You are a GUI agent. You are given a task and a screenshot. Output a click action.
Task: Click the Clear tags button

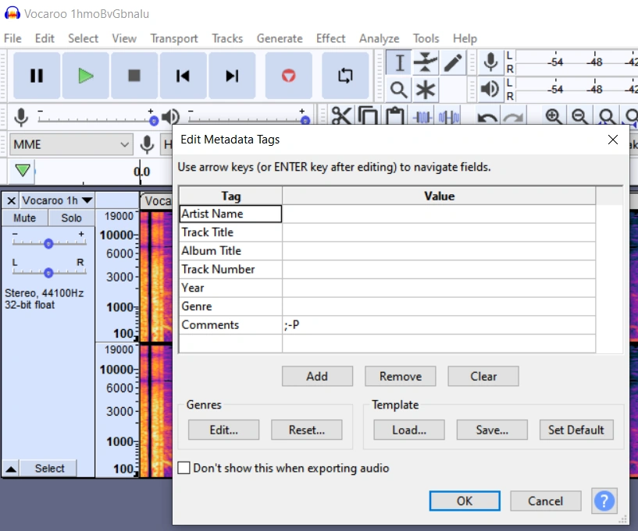tap(483, 376)
